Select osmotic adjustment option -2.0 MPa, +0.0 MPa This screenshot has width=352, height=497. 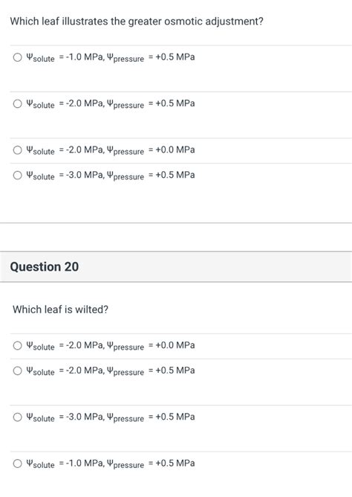(17, 150)
